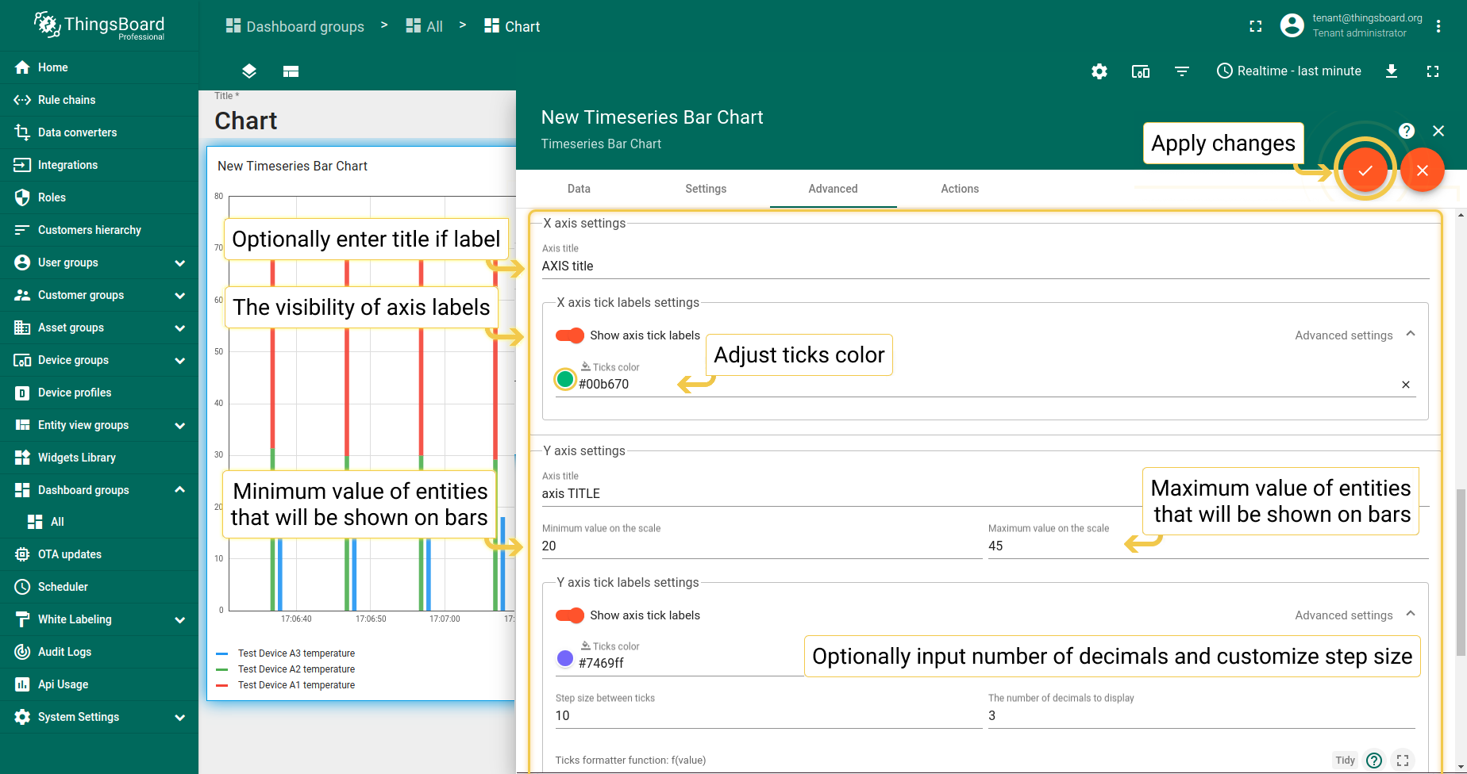
Task: Click Dashboard groups breadcrumb
Action: 295,26
